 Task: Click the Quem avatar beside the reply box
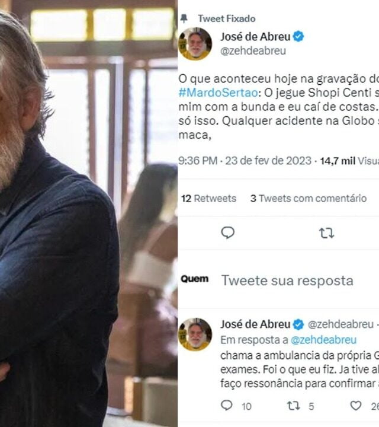pyautogui.click(x=195, y=279)
